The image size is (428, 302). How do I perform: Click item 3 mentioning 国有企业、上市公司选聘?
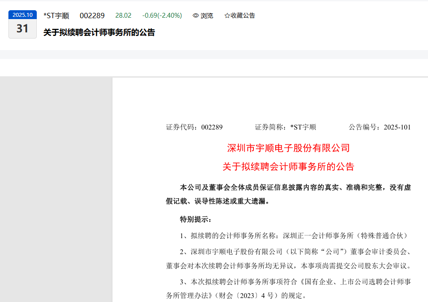296,282
